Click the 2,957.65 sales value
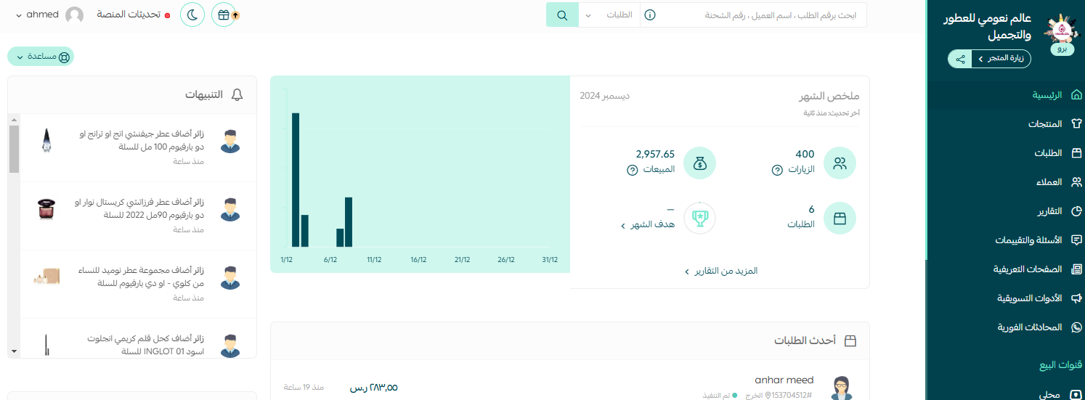Screen dimensions: 1085x400 pos(655,154)
